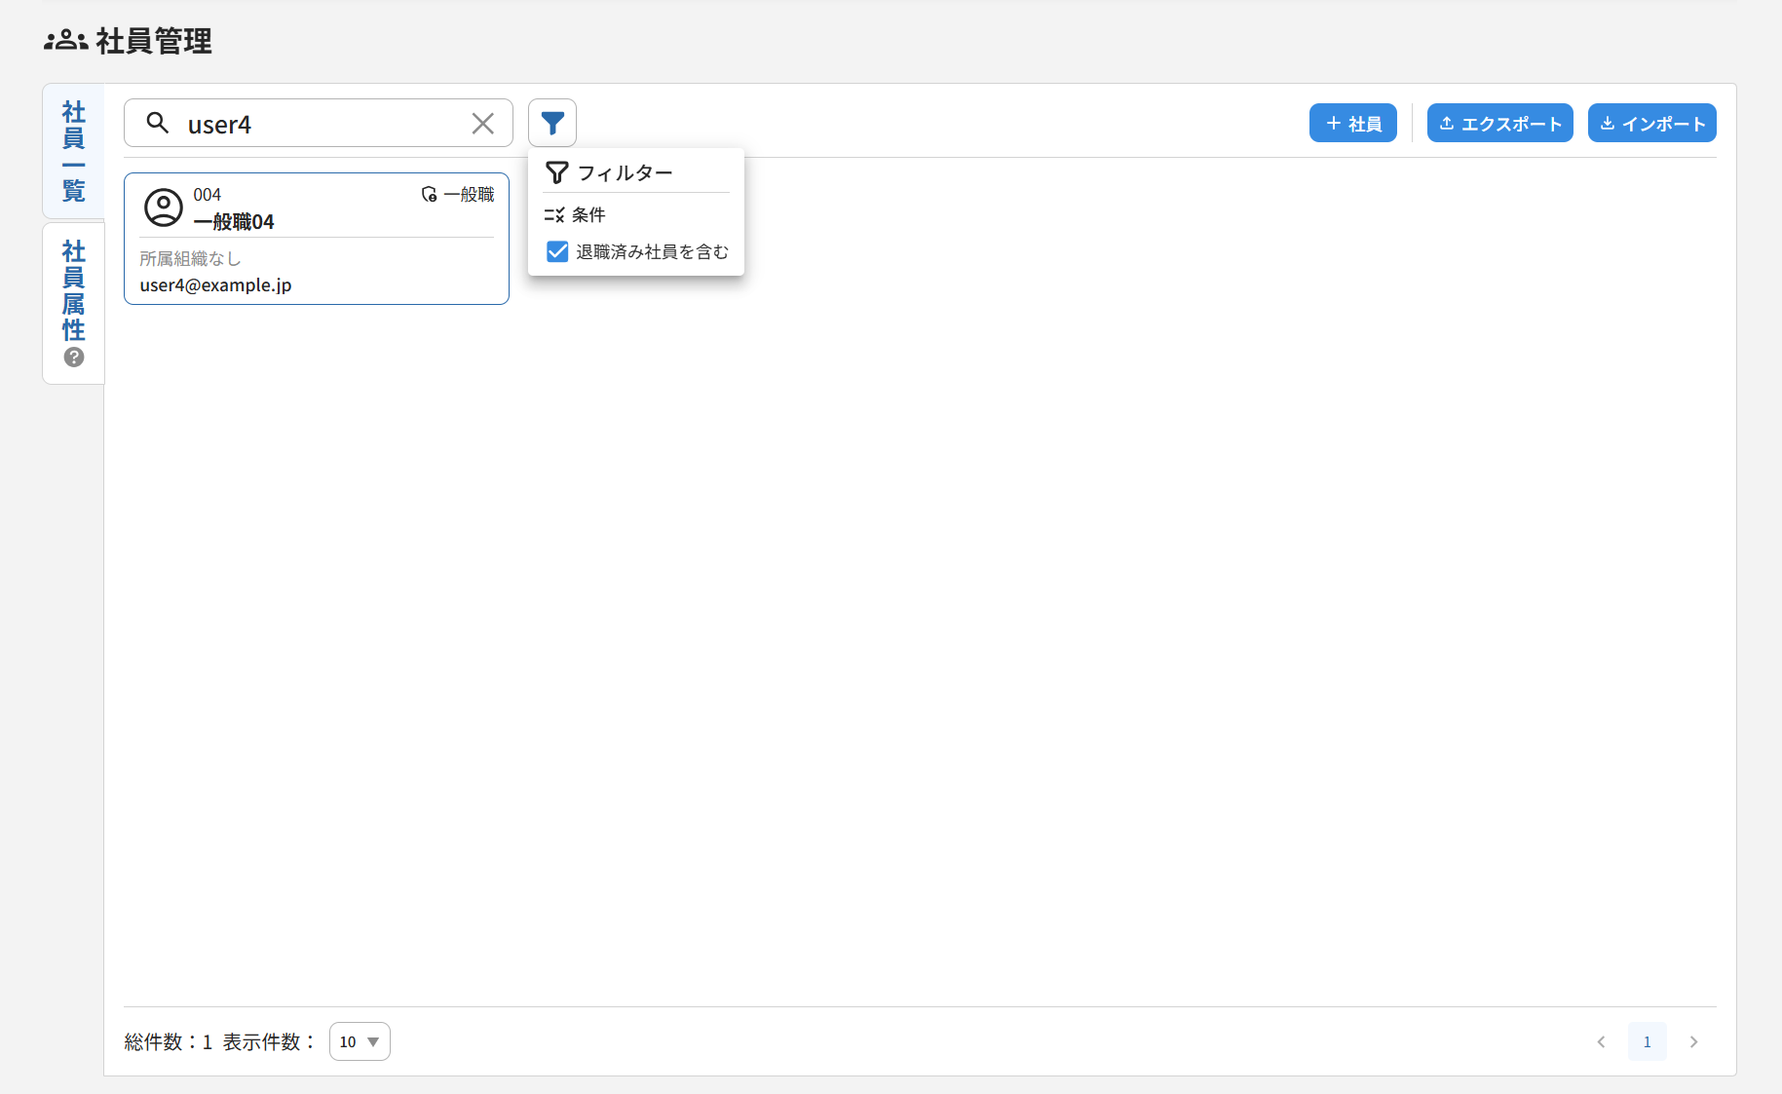Click the next page chevron
The width and height of the screenshot is (1782, 1094).
click(1693, 1041)
